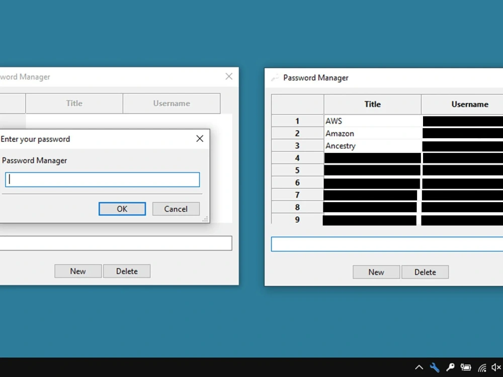Select the Ancestry entry in the Title column

pos(372,146)
